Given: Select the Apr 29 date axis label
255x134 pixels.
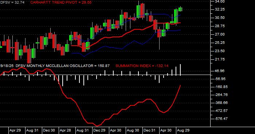Looking at the screenshot, I should 15,130.
